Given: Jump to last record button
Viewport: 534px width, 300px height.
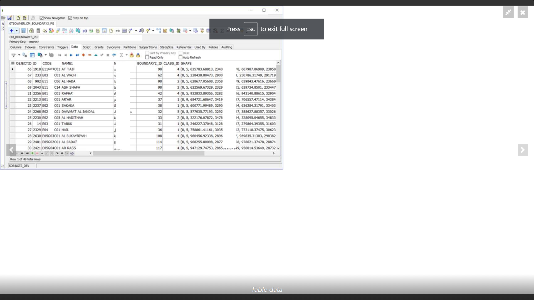Looking at the screenshot, I should pyautogui.click(x=77, y=55).
